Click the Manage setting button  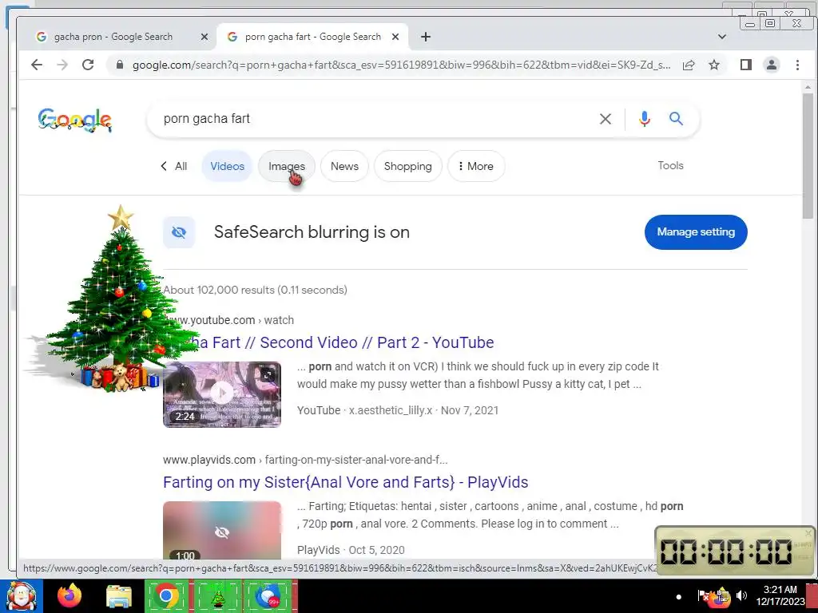click(696, 232)
